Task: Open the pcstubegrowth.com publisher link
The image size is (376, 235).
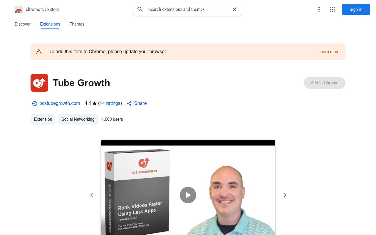Action: (x=60, y=103)
